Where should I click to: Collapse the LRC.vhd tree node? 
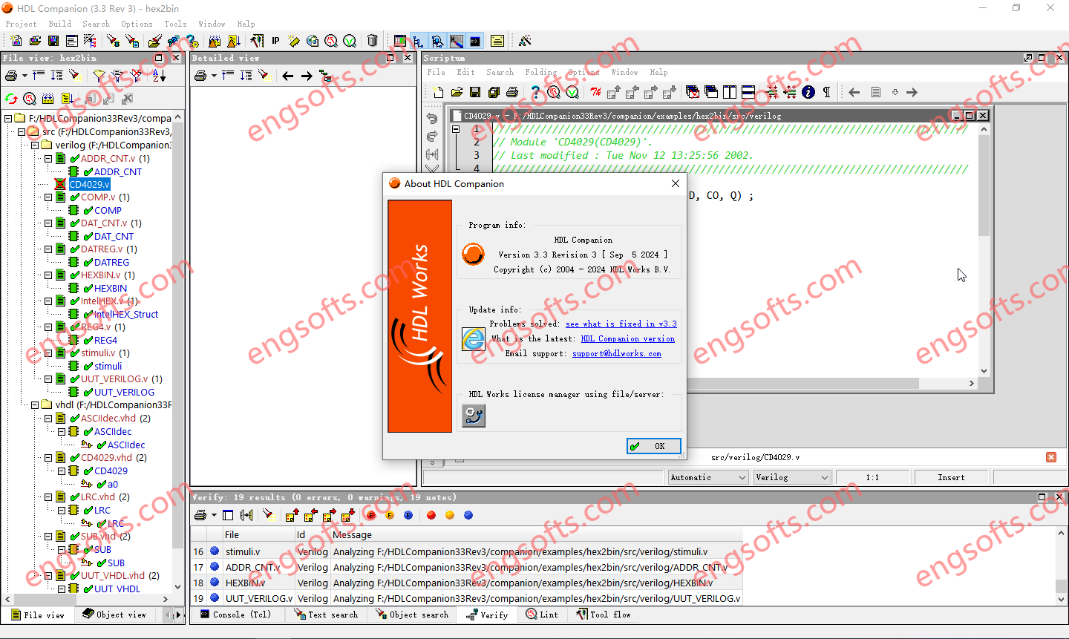48,497
